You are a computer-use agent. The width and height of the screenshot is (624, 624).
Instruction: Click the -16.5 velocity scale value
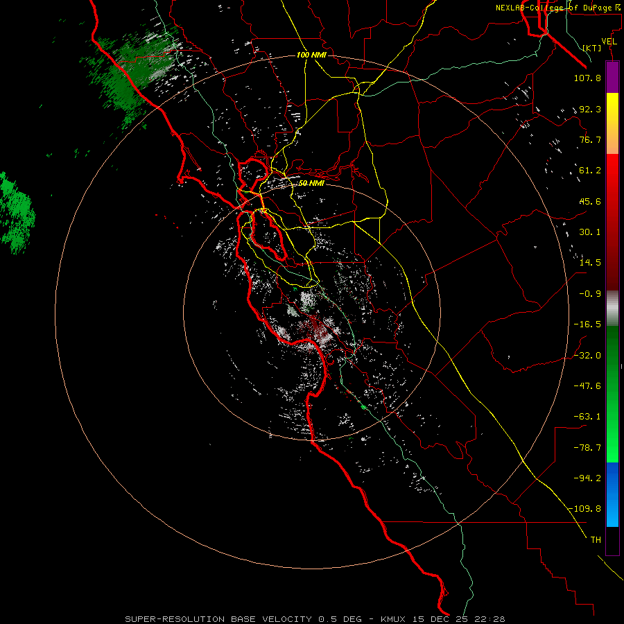tap(587, 324)
